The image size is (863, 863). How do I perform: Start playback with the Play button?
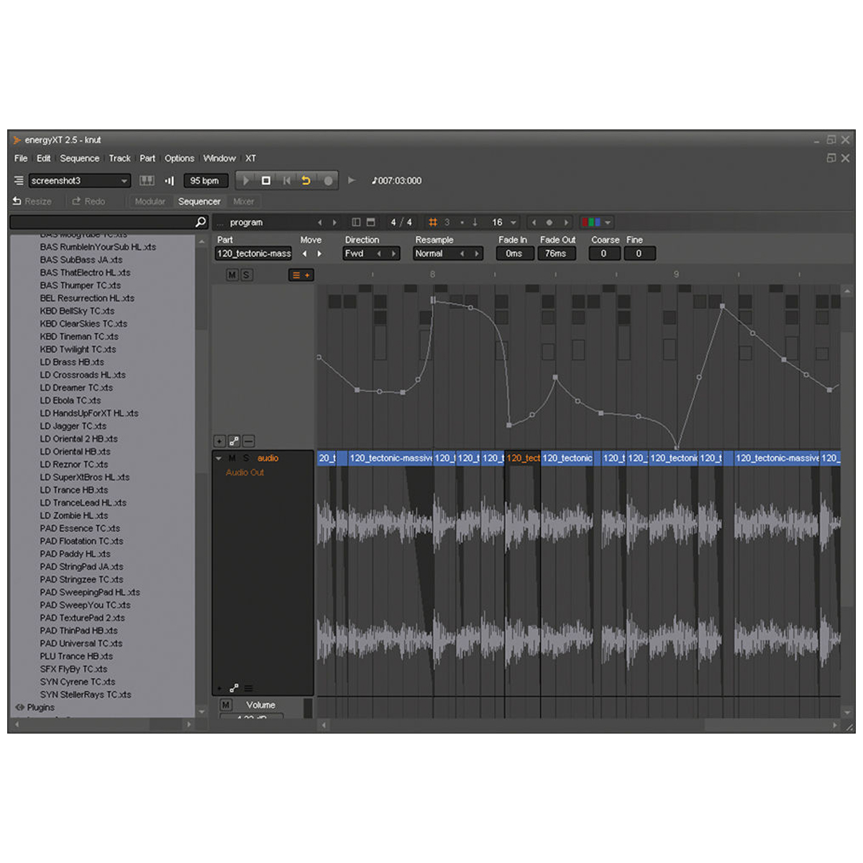pos(245,181)
